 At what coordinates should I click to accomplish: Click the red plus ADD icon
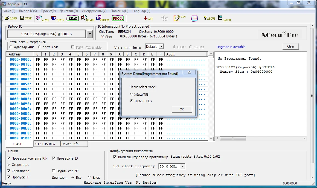[148, 18]
